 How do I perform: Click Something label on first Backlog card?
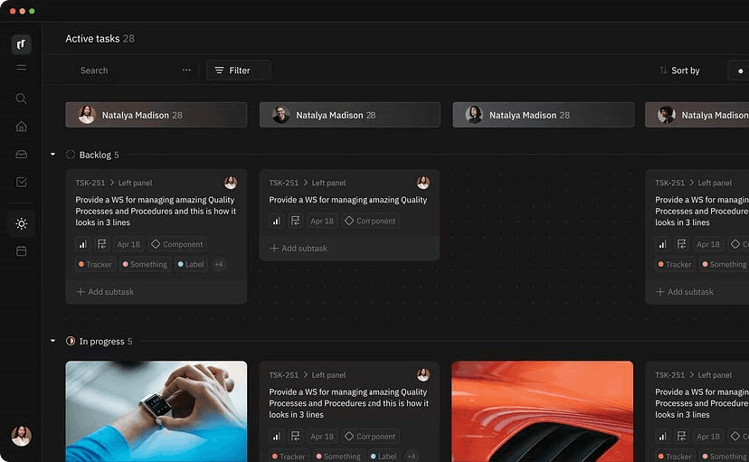[x=146, y=264]
